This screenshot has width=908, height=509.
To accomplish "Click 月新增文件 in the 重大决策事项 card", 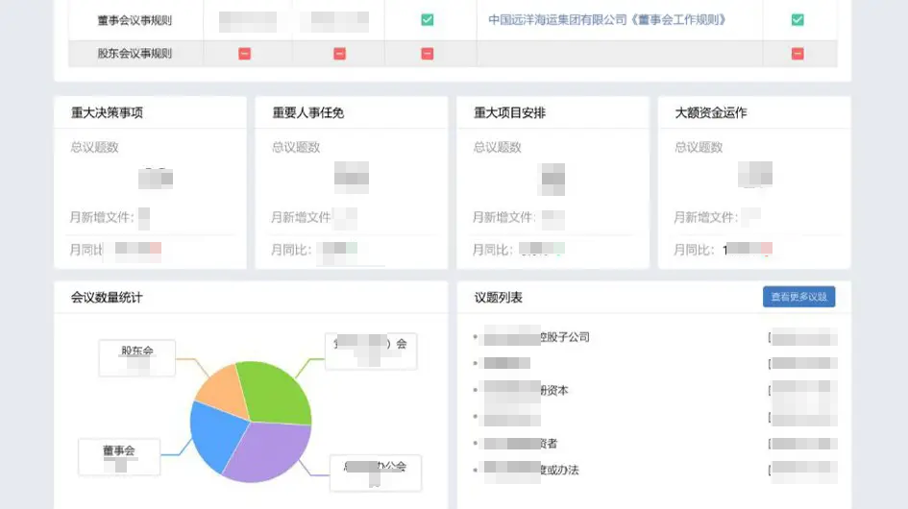I will 102,217.
